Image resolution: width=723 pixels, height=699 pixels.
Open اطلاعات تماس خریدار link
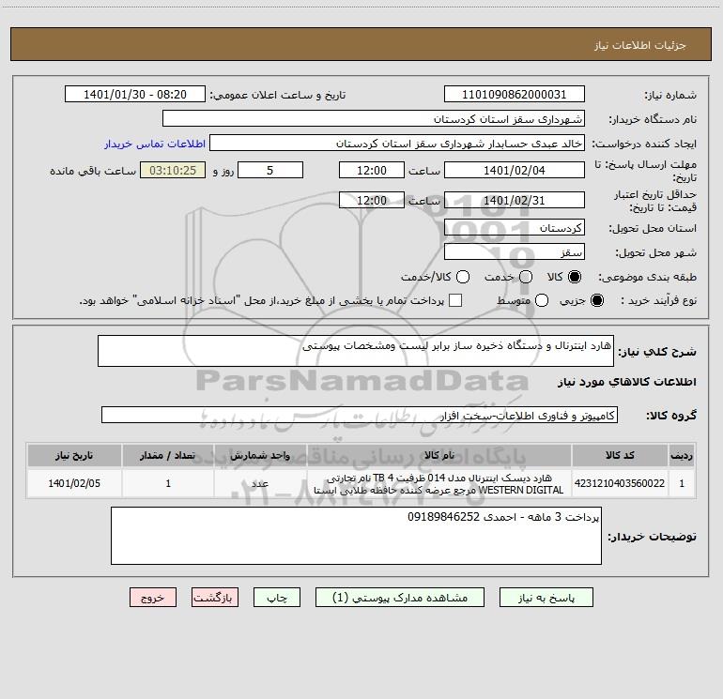(155, 144)
